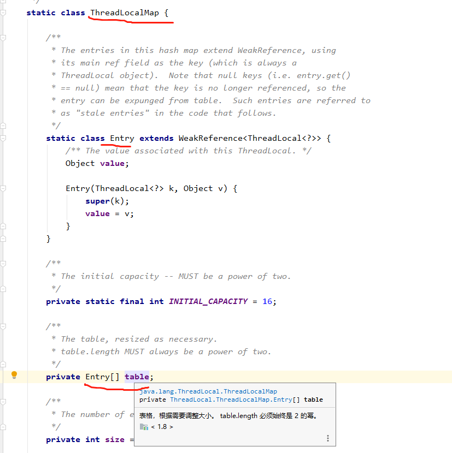Click WeakReference in the extends clause
Image resolution: width=452 pixels, height=453 pixels.
click(x=210, y=139)
